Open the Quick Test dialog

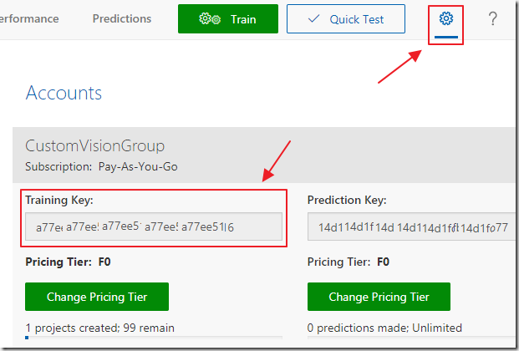[346, 19]
